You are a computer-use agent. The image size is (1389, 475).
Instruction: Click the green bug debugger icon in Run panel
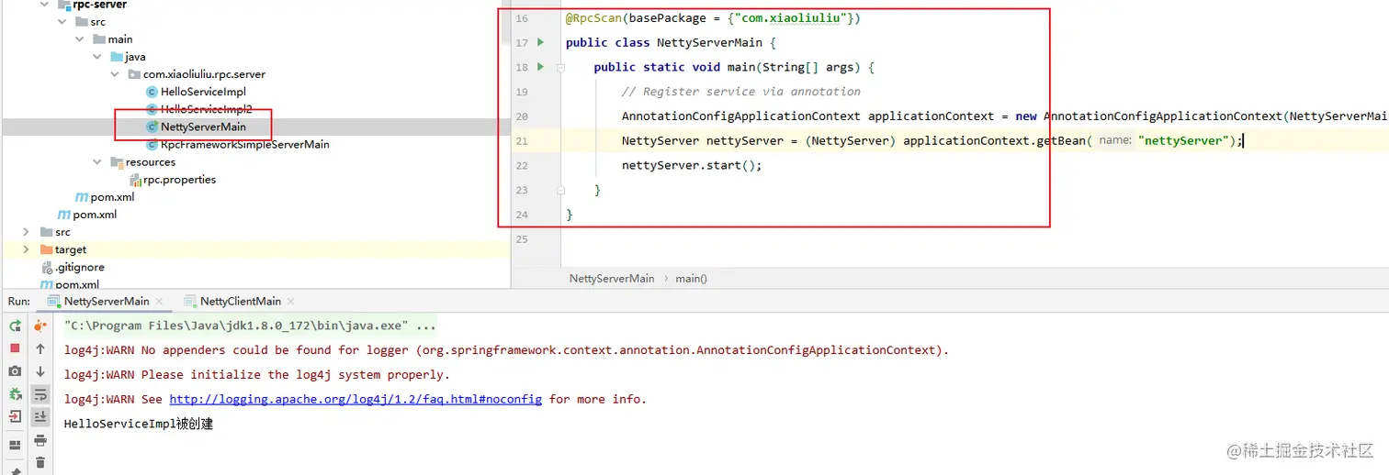pyautogui.click(x=15, y=394)
